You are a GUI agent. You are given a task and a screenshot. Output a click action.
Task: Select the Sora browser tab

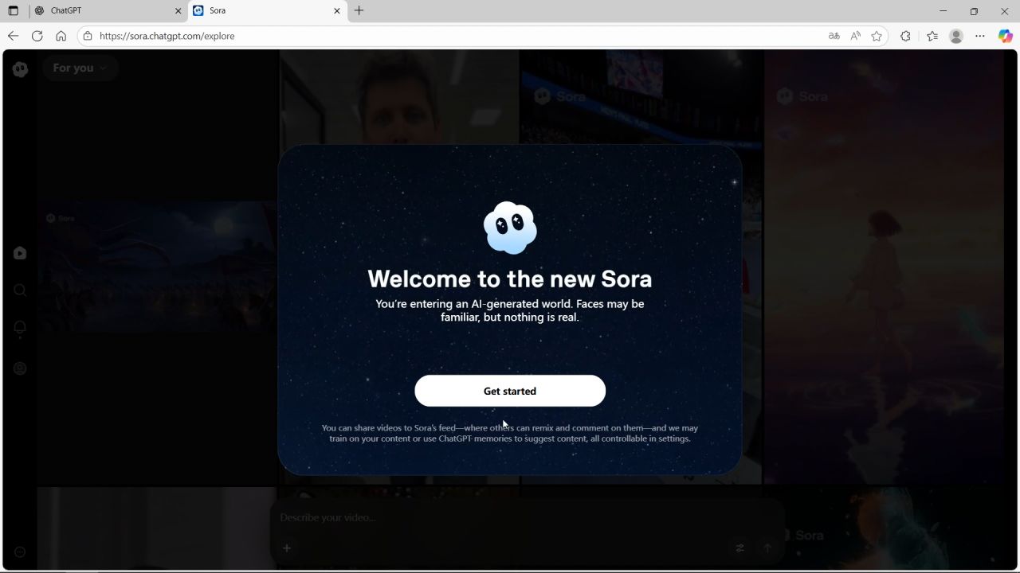(x=268, y=11)
